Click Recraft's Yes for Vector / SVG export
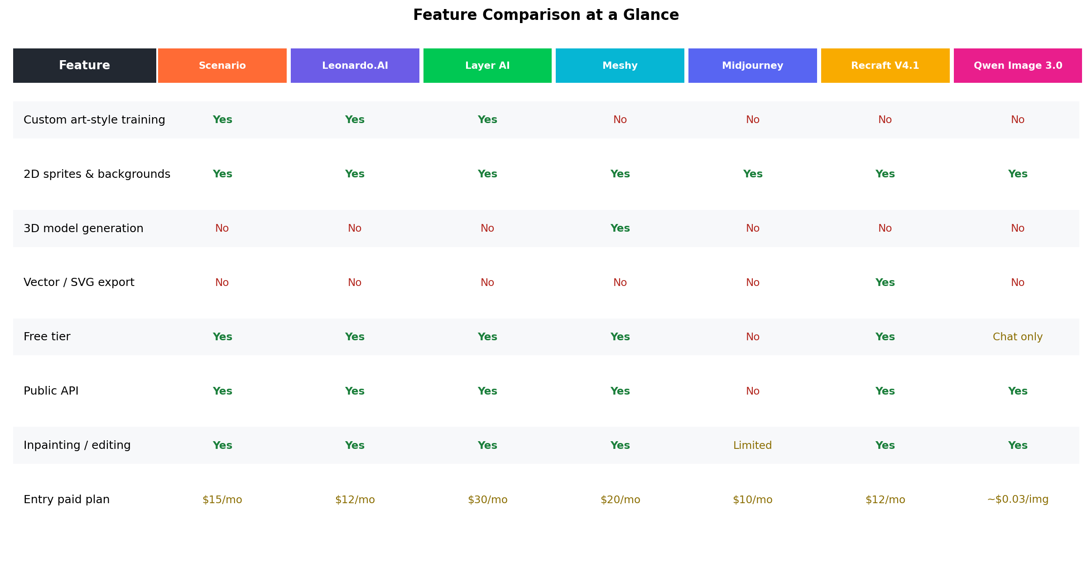The height and width of the screenshot is (562, 1092). 885,282
